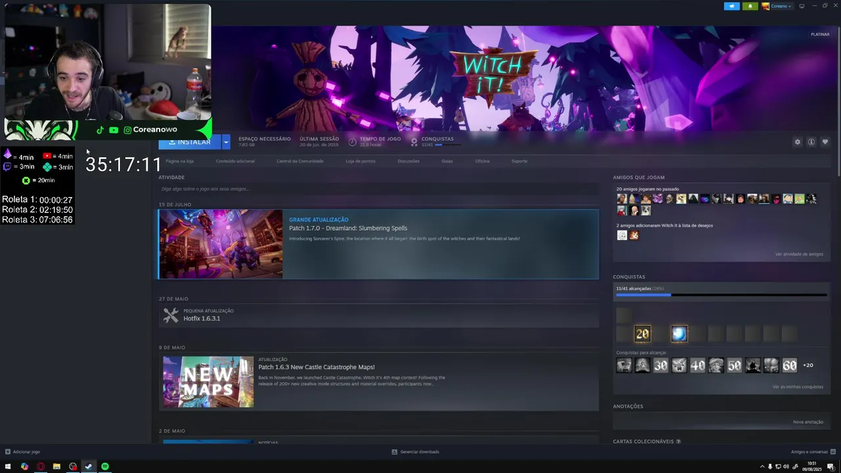Show hidden system tray icons chevron
Viewport: 841px width, 473px height.
pos(762,466)
